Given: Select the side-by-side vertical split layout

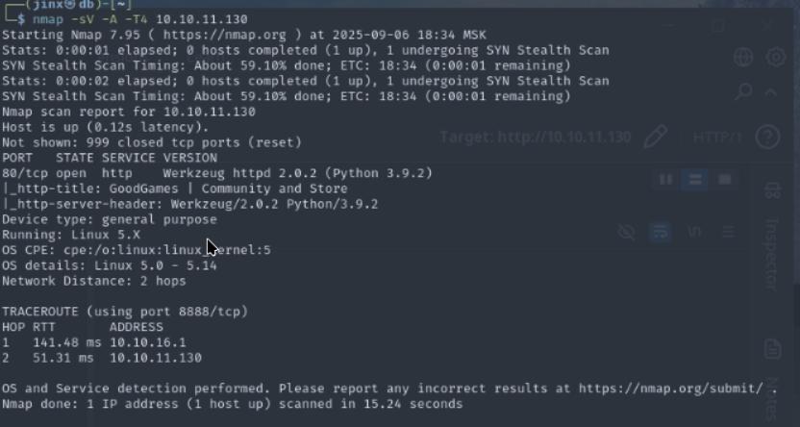Looking at the screenshot, I should click(665, 180).
